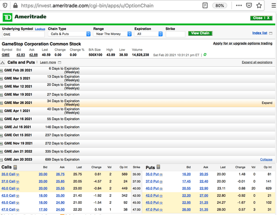The height and width of the screenshot is (215, 277).
Task: Click 35.0 Call ask price 26.75
Action: pyautogui.click(x=60, y=174)
